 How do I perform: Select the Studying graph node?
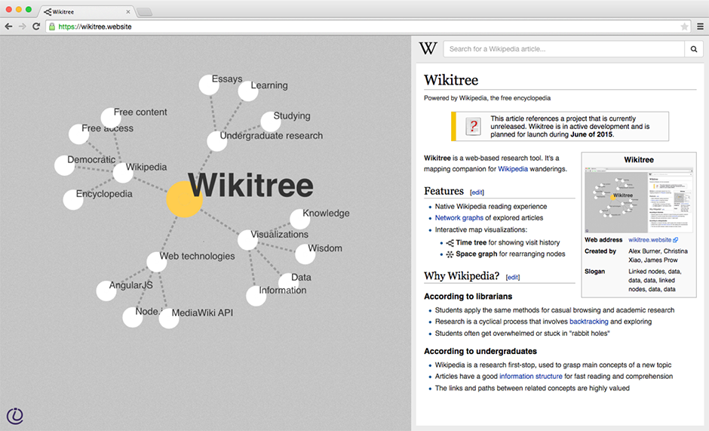[x=270, y=122]
